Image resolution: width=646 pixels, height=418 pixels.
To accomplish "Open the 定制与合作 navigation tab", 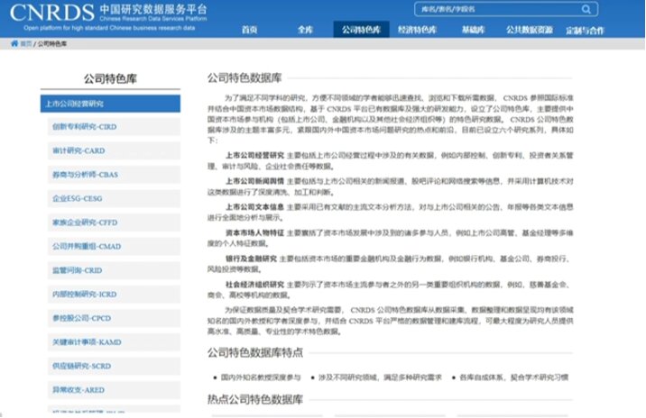I will point(585,30).
